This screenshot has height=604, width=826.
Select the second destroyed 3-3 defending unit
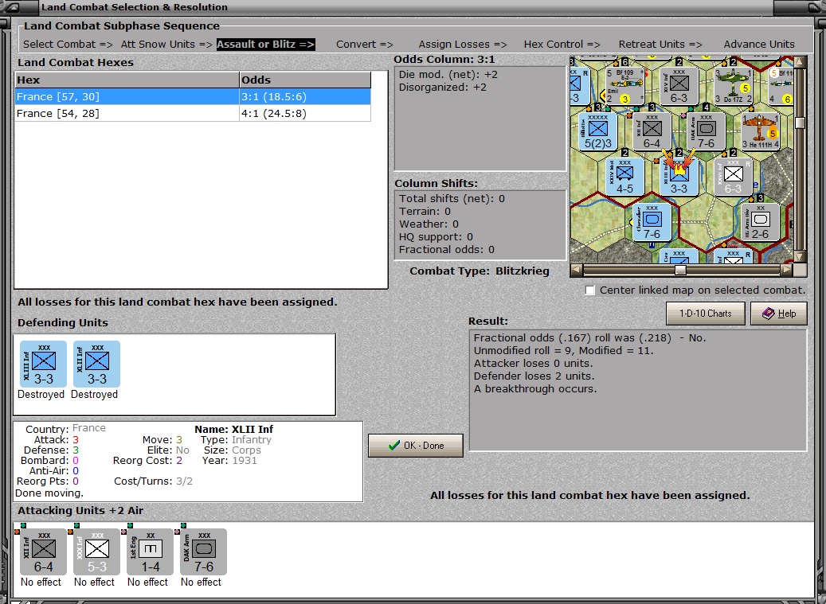(97, 364)
